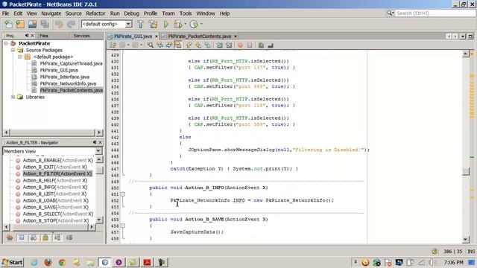
Task: Open Firefox from the taskbar
Action: (48, 262)
